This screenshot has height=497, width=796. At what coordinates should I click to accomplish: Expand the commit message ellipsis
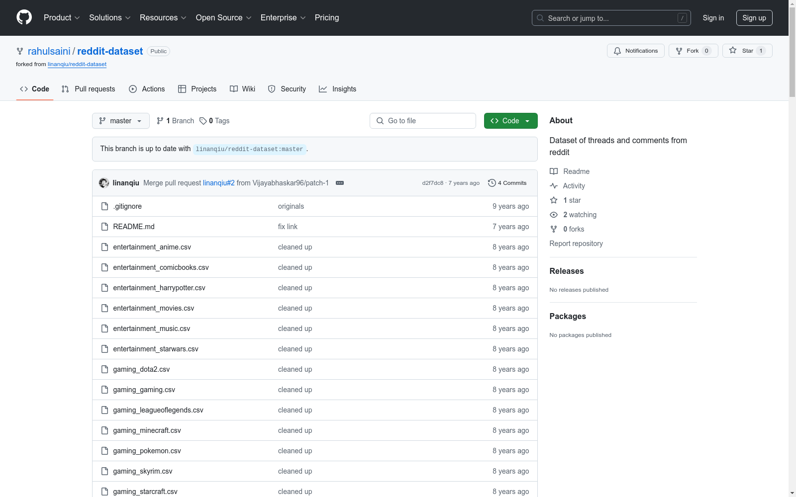340,183
